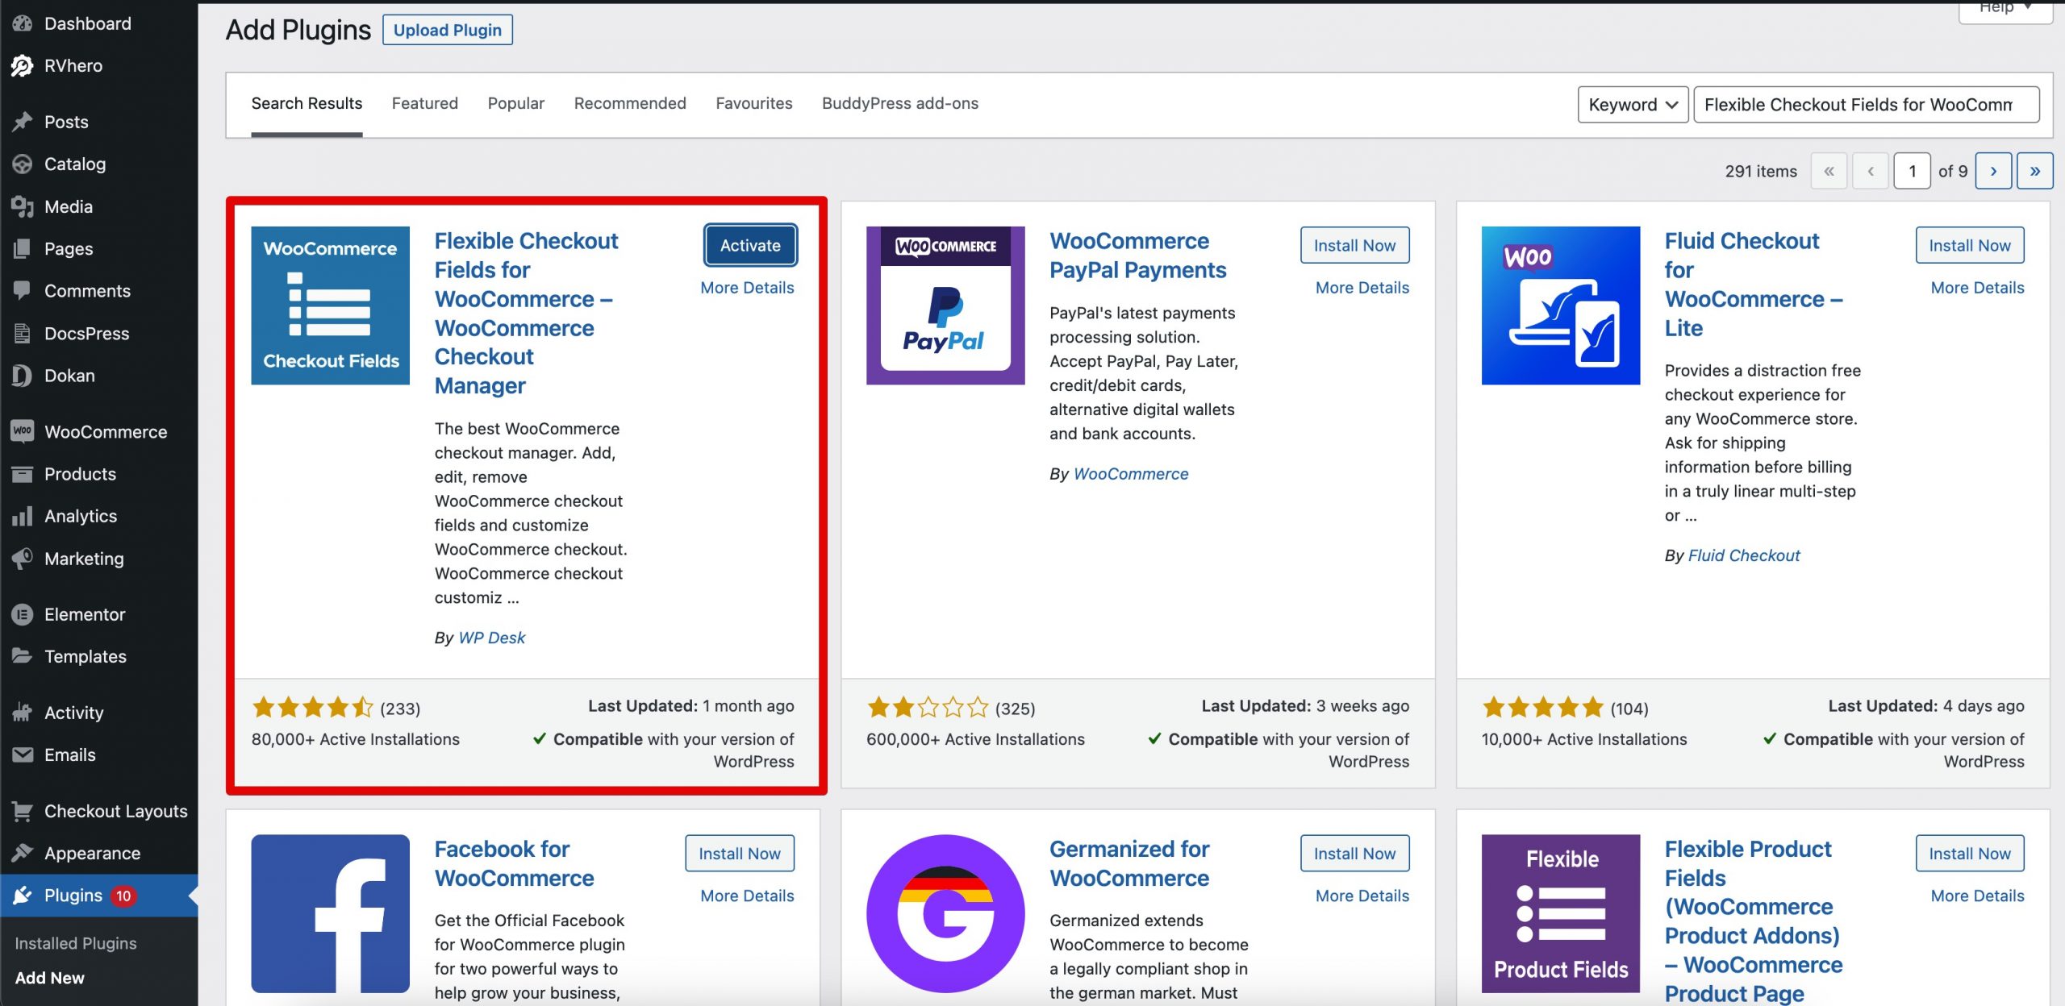Screen dimensions: 2065x1006
Task: Open Germanized for WooCommerce title link
Action: (1129, 863)
